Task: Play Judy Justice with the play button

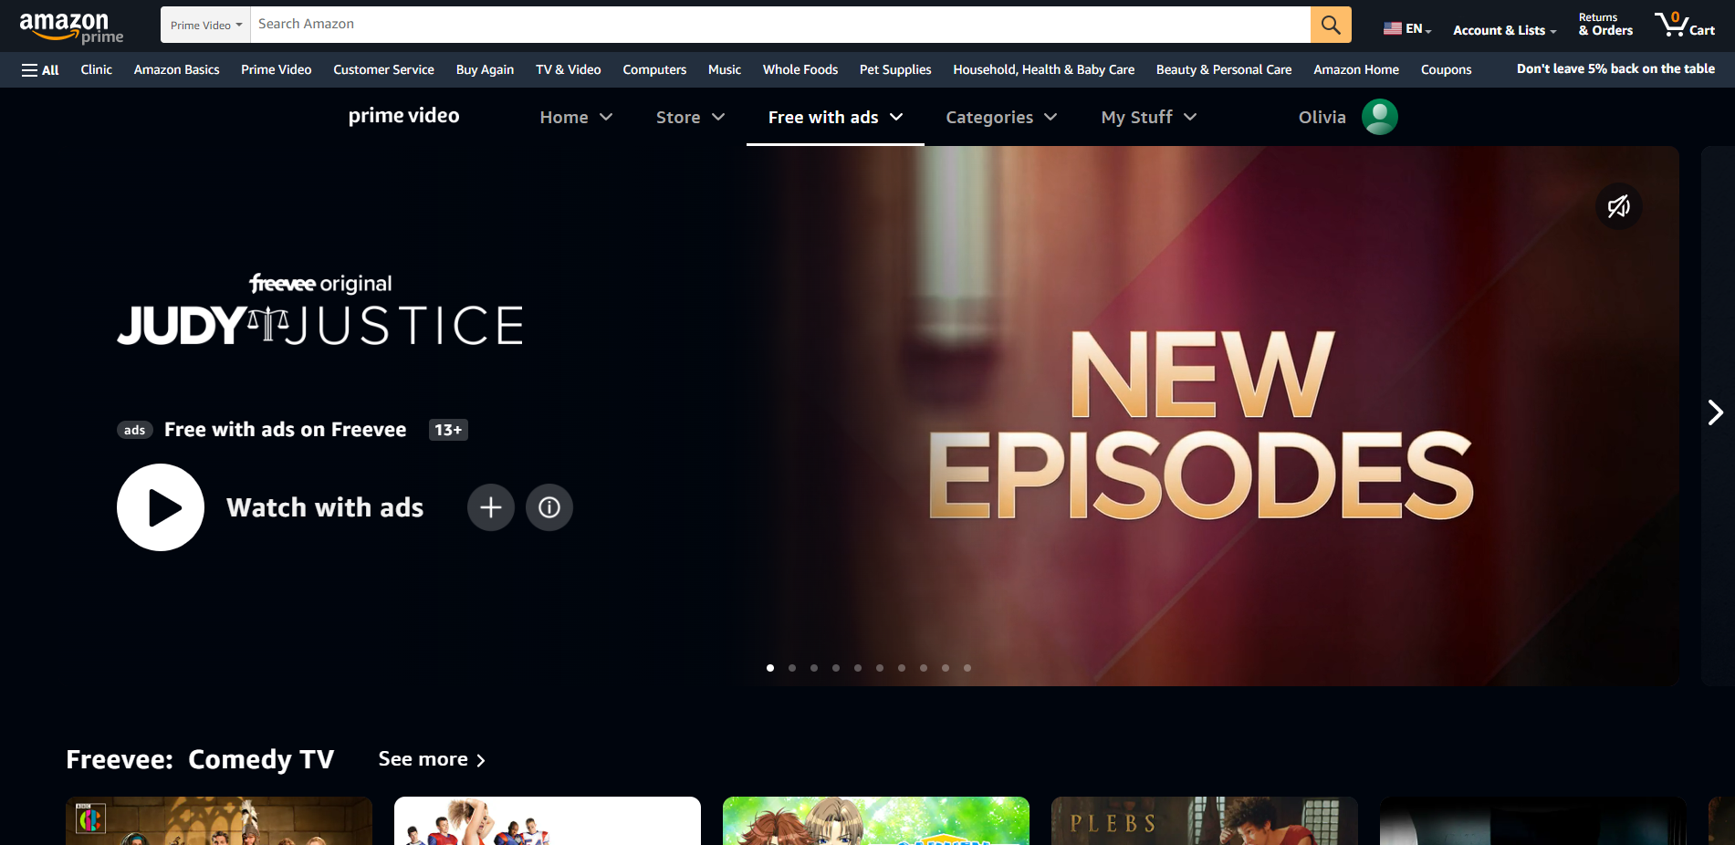Action: pos(161,507)
